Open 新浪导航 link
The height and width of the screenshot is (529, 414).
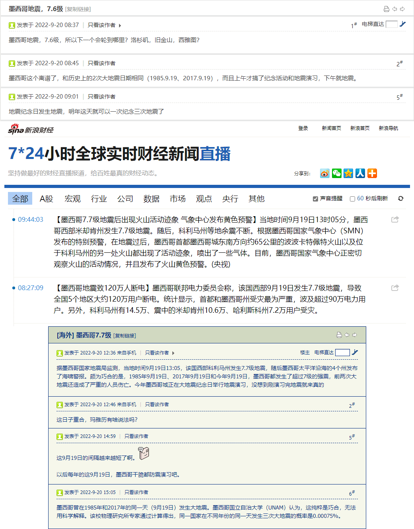(x=388, y=128)
